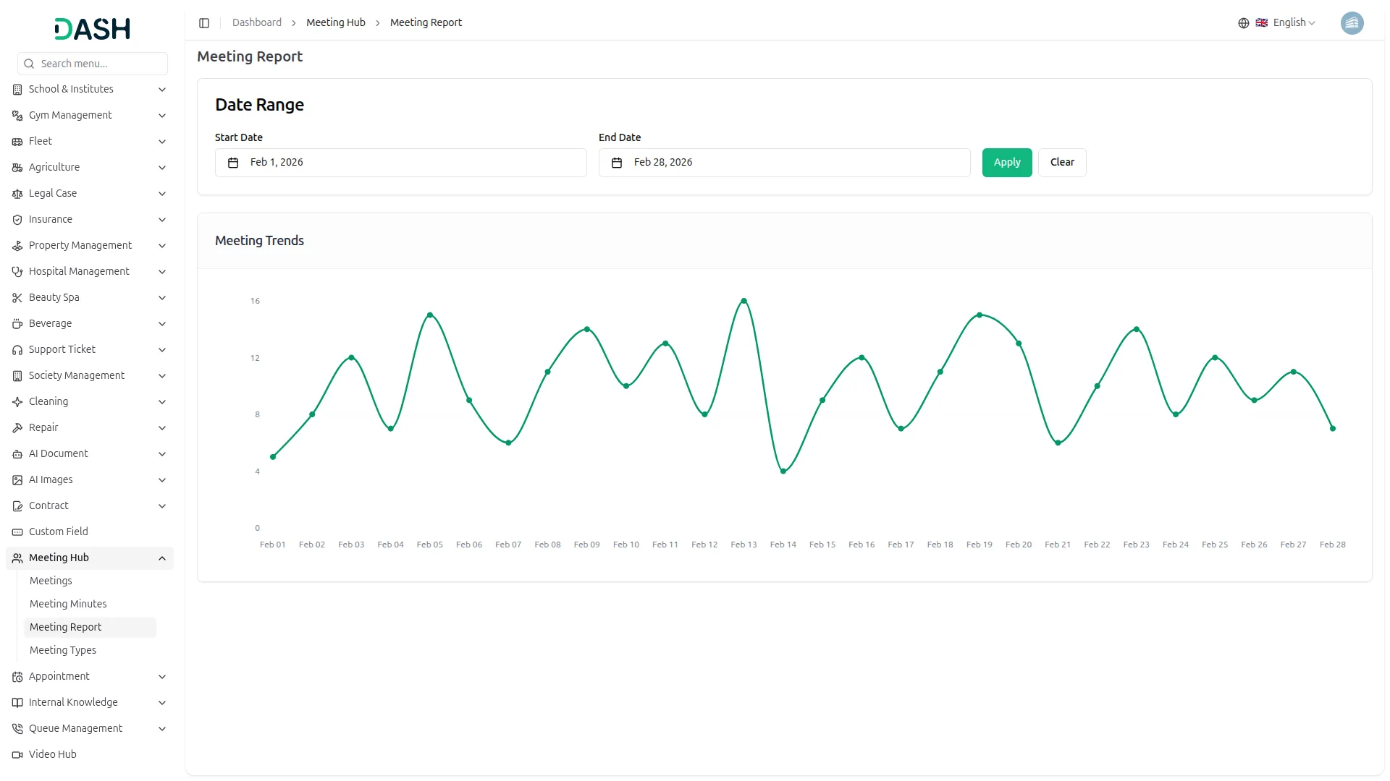
Task: Click the Custom Field sidebar icon
Action: 17,532
